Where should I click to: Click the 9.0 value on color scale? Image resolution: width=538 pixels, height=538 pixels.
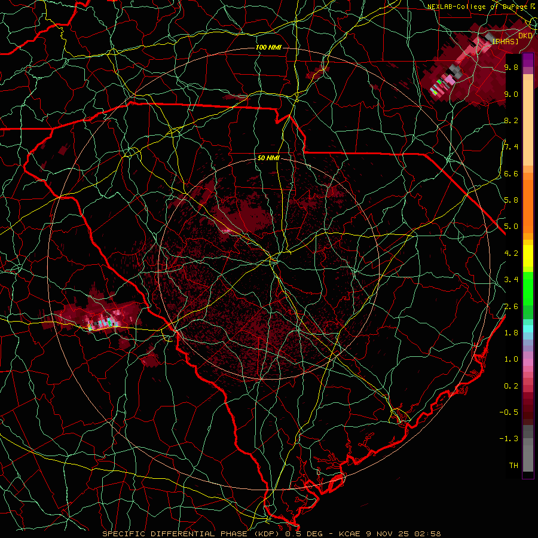click(511, 94)
